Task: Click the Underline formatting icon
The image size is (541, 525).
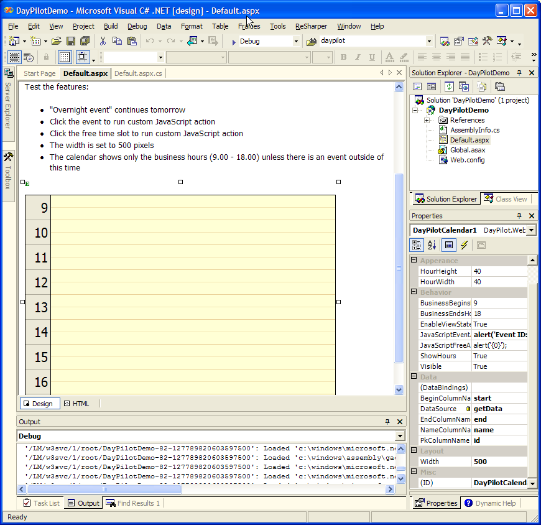Action: (372, 57)
